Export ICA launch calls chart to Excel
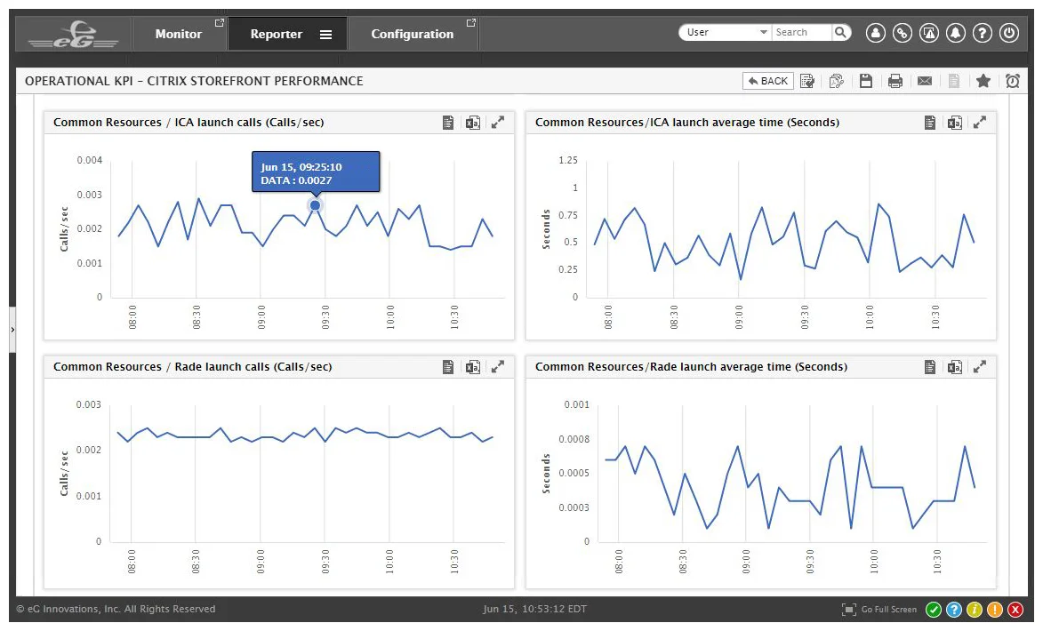 pyautogui.click(x=473, y=123)
